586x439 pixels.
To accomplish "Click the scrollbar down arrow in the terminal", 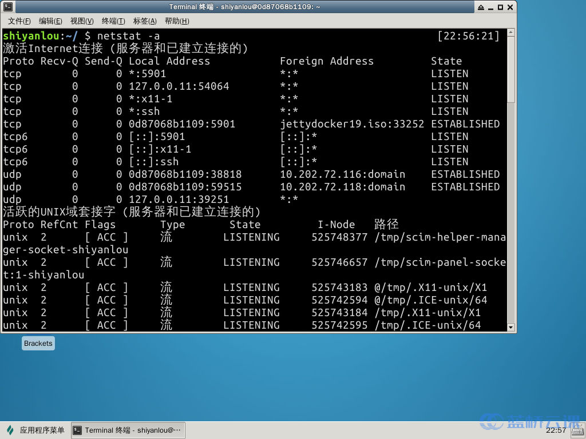I will pyautogui.click(x=511, y=328).
